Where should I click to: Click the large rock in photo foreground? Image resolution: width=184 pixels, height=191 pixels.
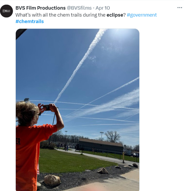coord(52,181)
